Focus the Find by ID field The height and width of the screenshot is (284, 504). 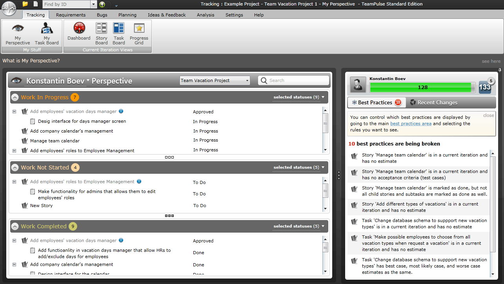point(66,4)
